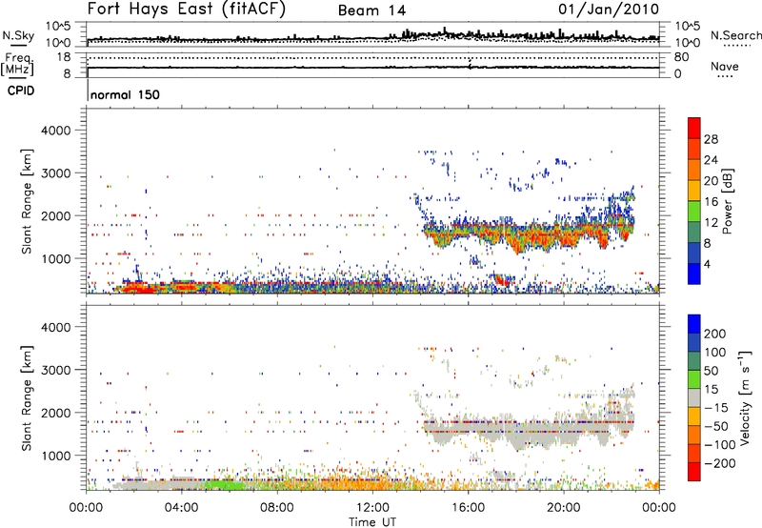This screenshot has height=528, width=762.
Task: Select the 'Beam 14' label
Action: click(371, 10)
